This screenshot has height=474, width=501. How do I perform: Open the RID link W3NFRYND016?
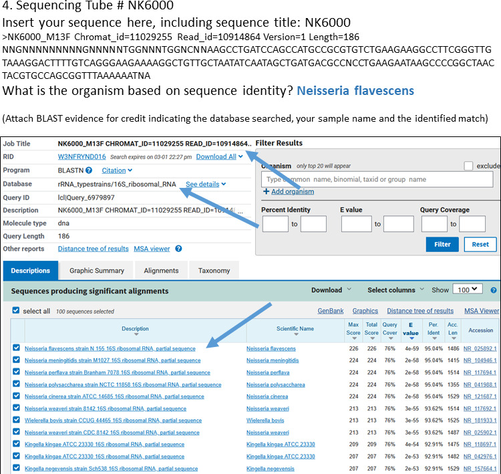(81, 156)
